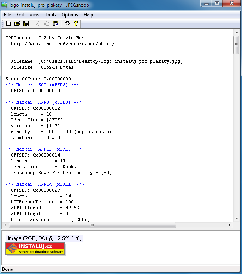Click the horizontal scrollbar right arrow
The image size is (242, 274).
point(230,225)
